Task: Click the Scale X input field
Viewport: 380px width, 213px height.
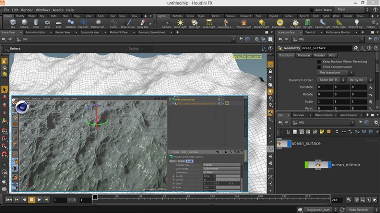Action: 325,102
